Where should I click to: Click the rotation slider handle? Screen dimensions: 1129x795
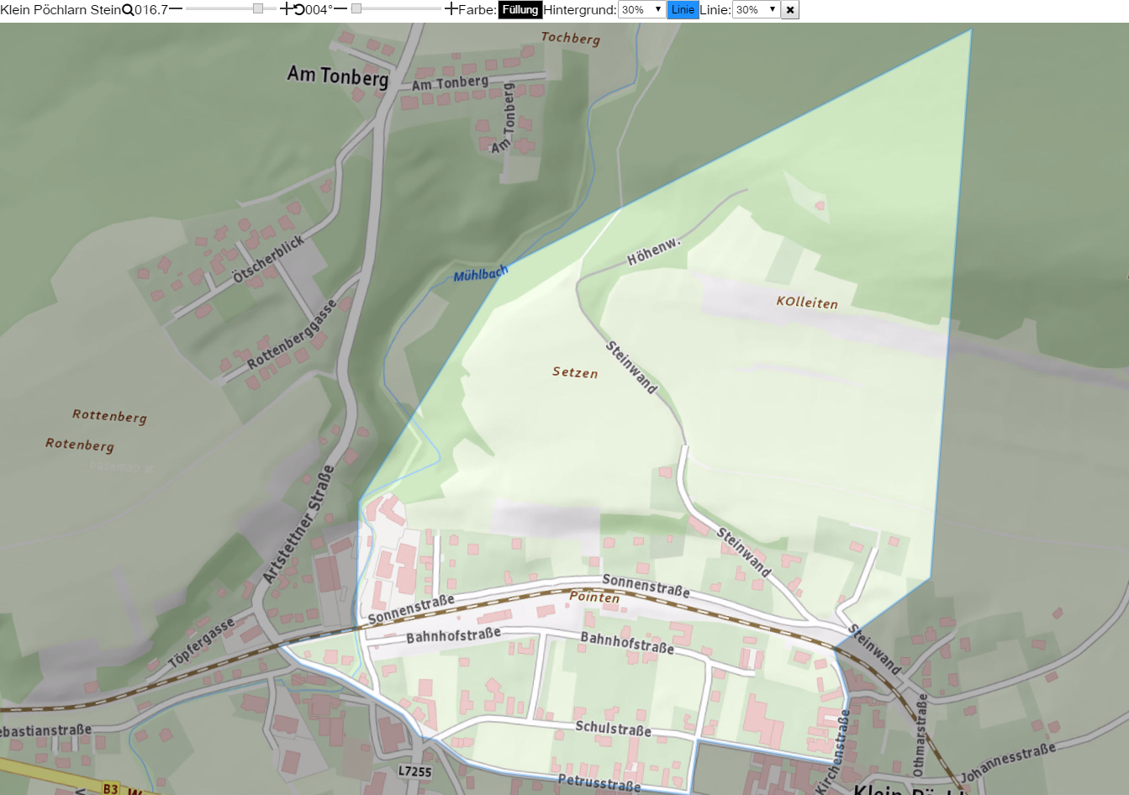(x=356, y=8)
